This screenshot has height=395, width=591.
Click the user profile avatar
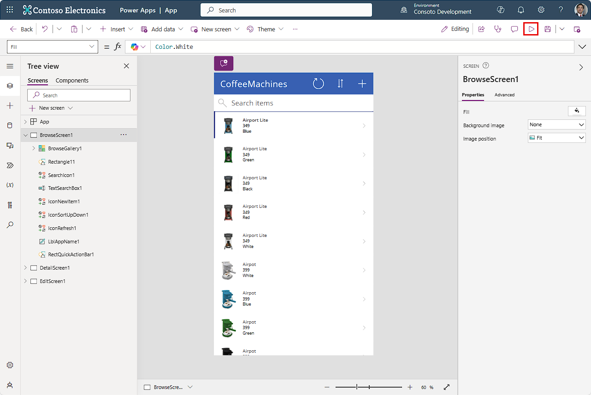tap(581, 10)
